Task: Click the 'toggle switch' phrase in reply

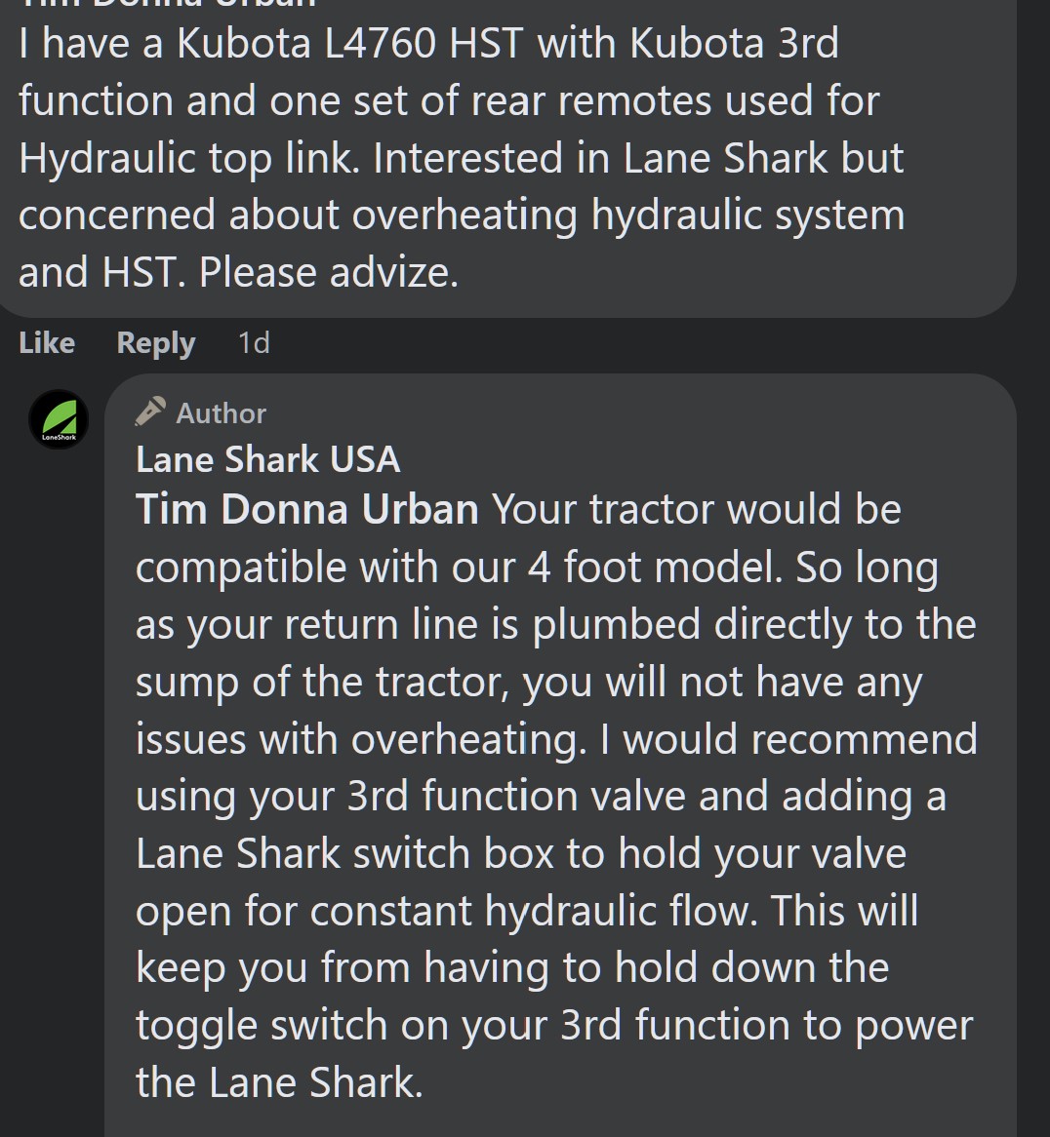Action: click(262, 1025)
